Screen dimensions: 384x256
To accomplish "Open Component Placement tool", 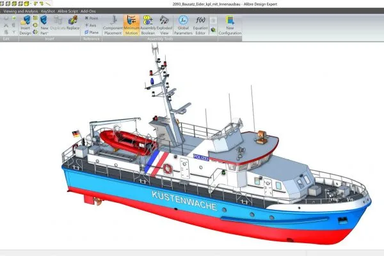I will [113, 25].
